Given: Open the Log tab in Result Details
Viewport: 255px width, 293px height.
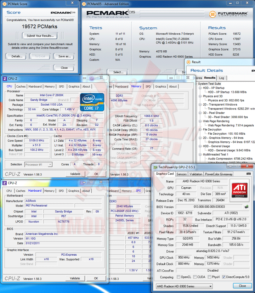Looking at the screenshot, I should click(222, 78).
